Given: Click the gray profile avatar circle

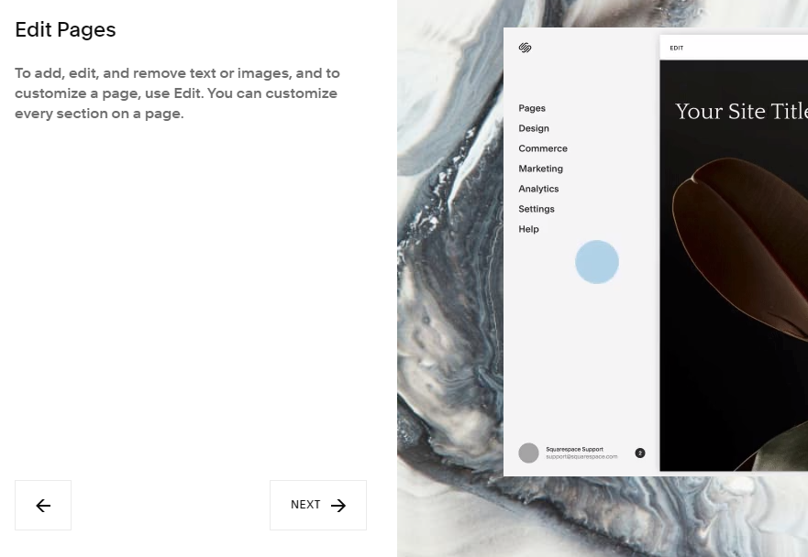Looking at the screenshot, I should (x=528, y=453).
